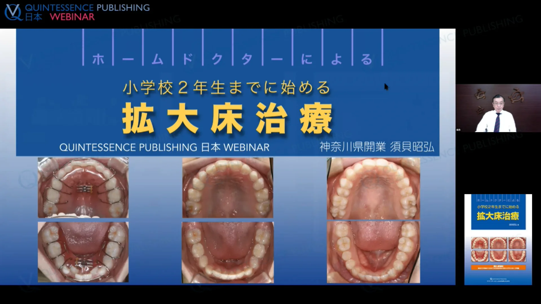Click the slide title 拡大床治療
The image size is (541, 304).
[x=227, y=118]
